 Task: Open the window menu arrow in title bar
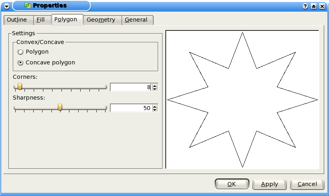coord(6,6)
